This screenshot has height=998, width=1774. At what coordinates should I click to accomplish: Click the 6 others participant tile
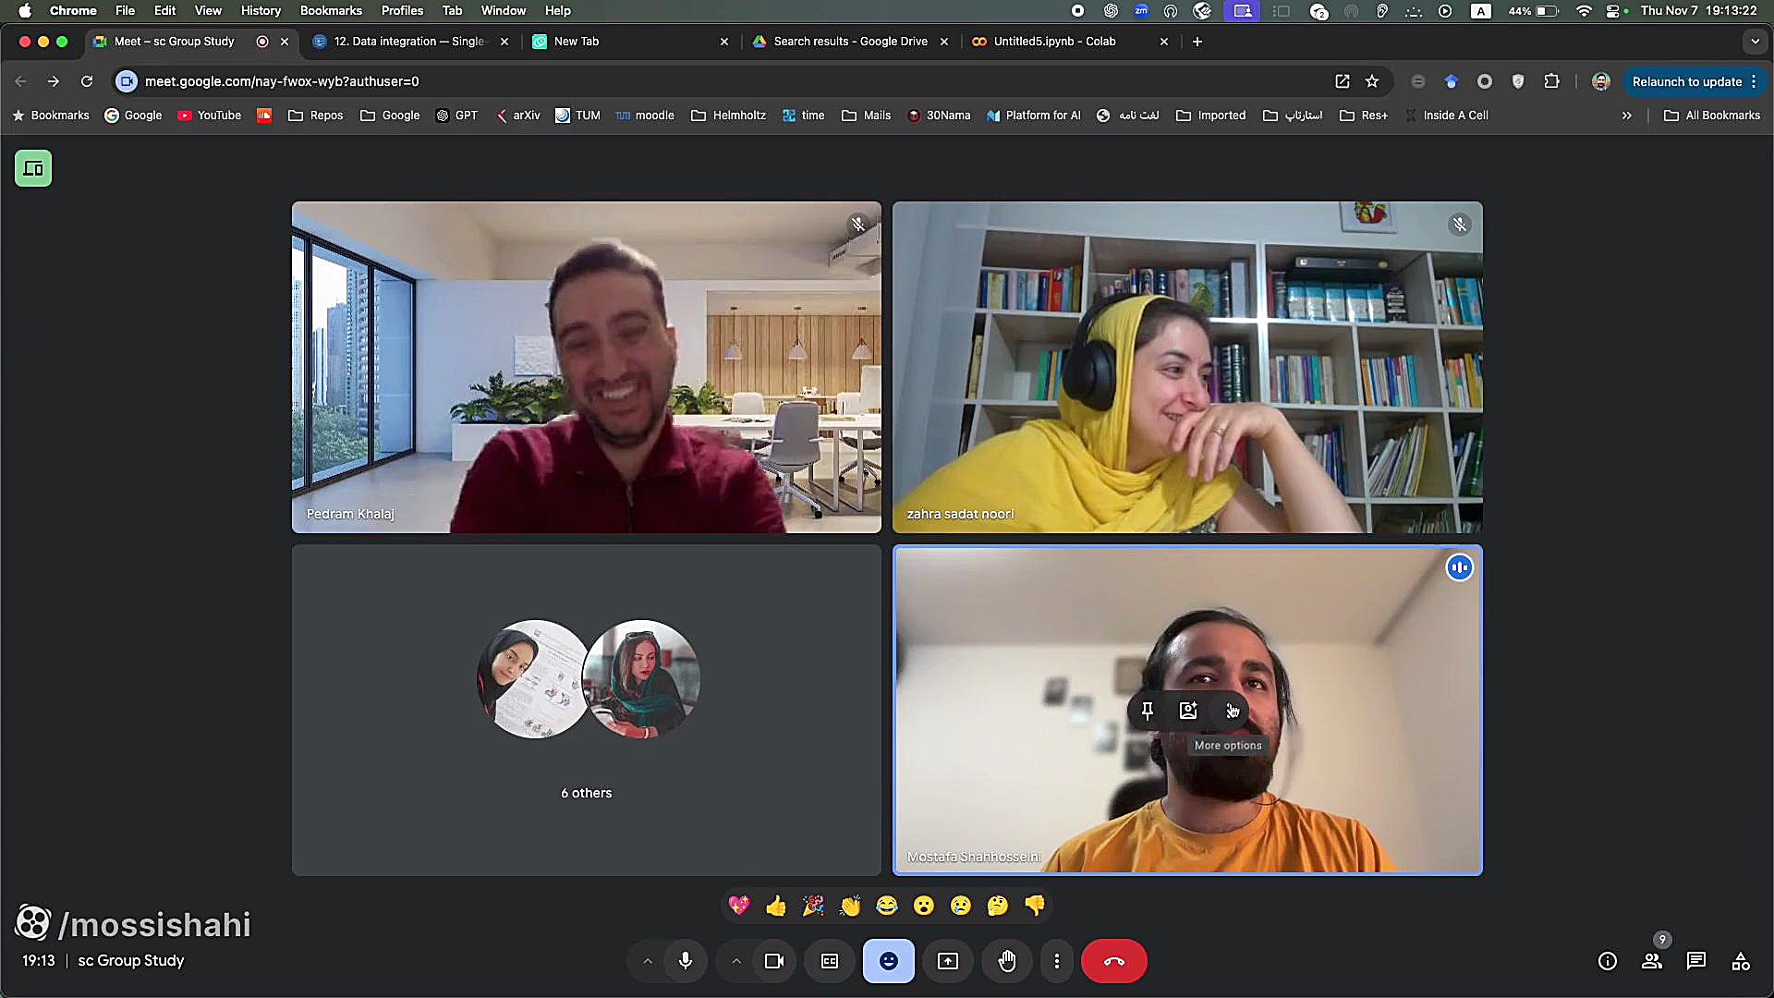[586, 710]
